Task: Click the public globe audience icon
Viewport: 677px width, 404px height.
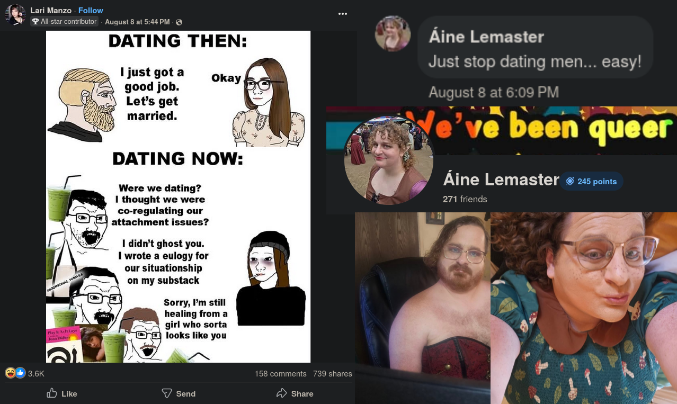Action: [x=179, y=22]
